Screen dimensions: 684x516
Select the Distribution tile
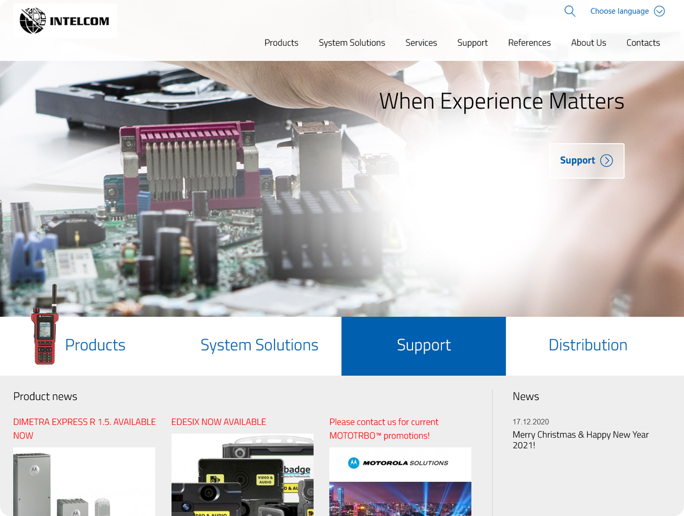pos(588,345)
